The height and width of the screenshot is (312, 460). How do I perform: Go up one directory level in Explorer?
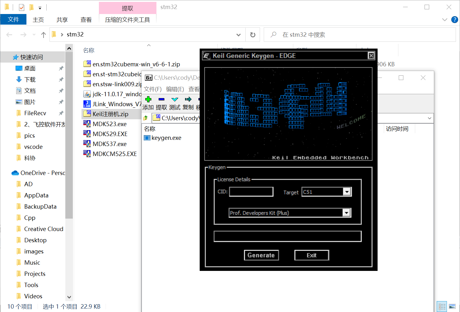tap(44, 35)
